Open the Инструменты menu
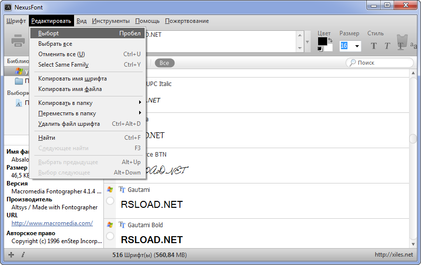Viewport: 421px width, 265px height. tap(111, 21)
